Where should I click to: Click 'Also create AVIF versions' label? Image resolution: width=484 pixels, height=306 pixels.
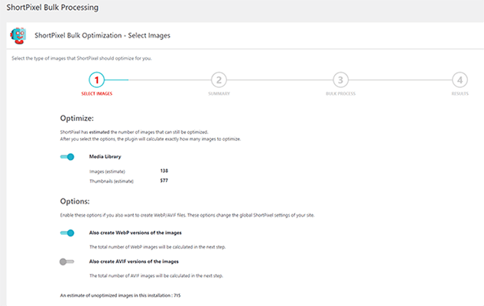coord(135,261)
